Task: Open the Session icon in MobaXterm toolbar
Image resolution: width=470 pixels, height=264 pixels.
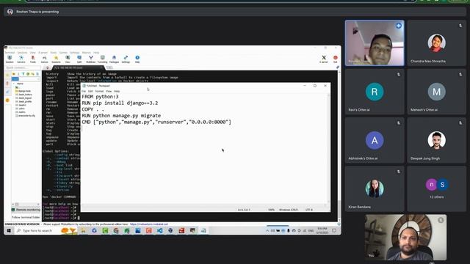Action: (x=10, y=59)
